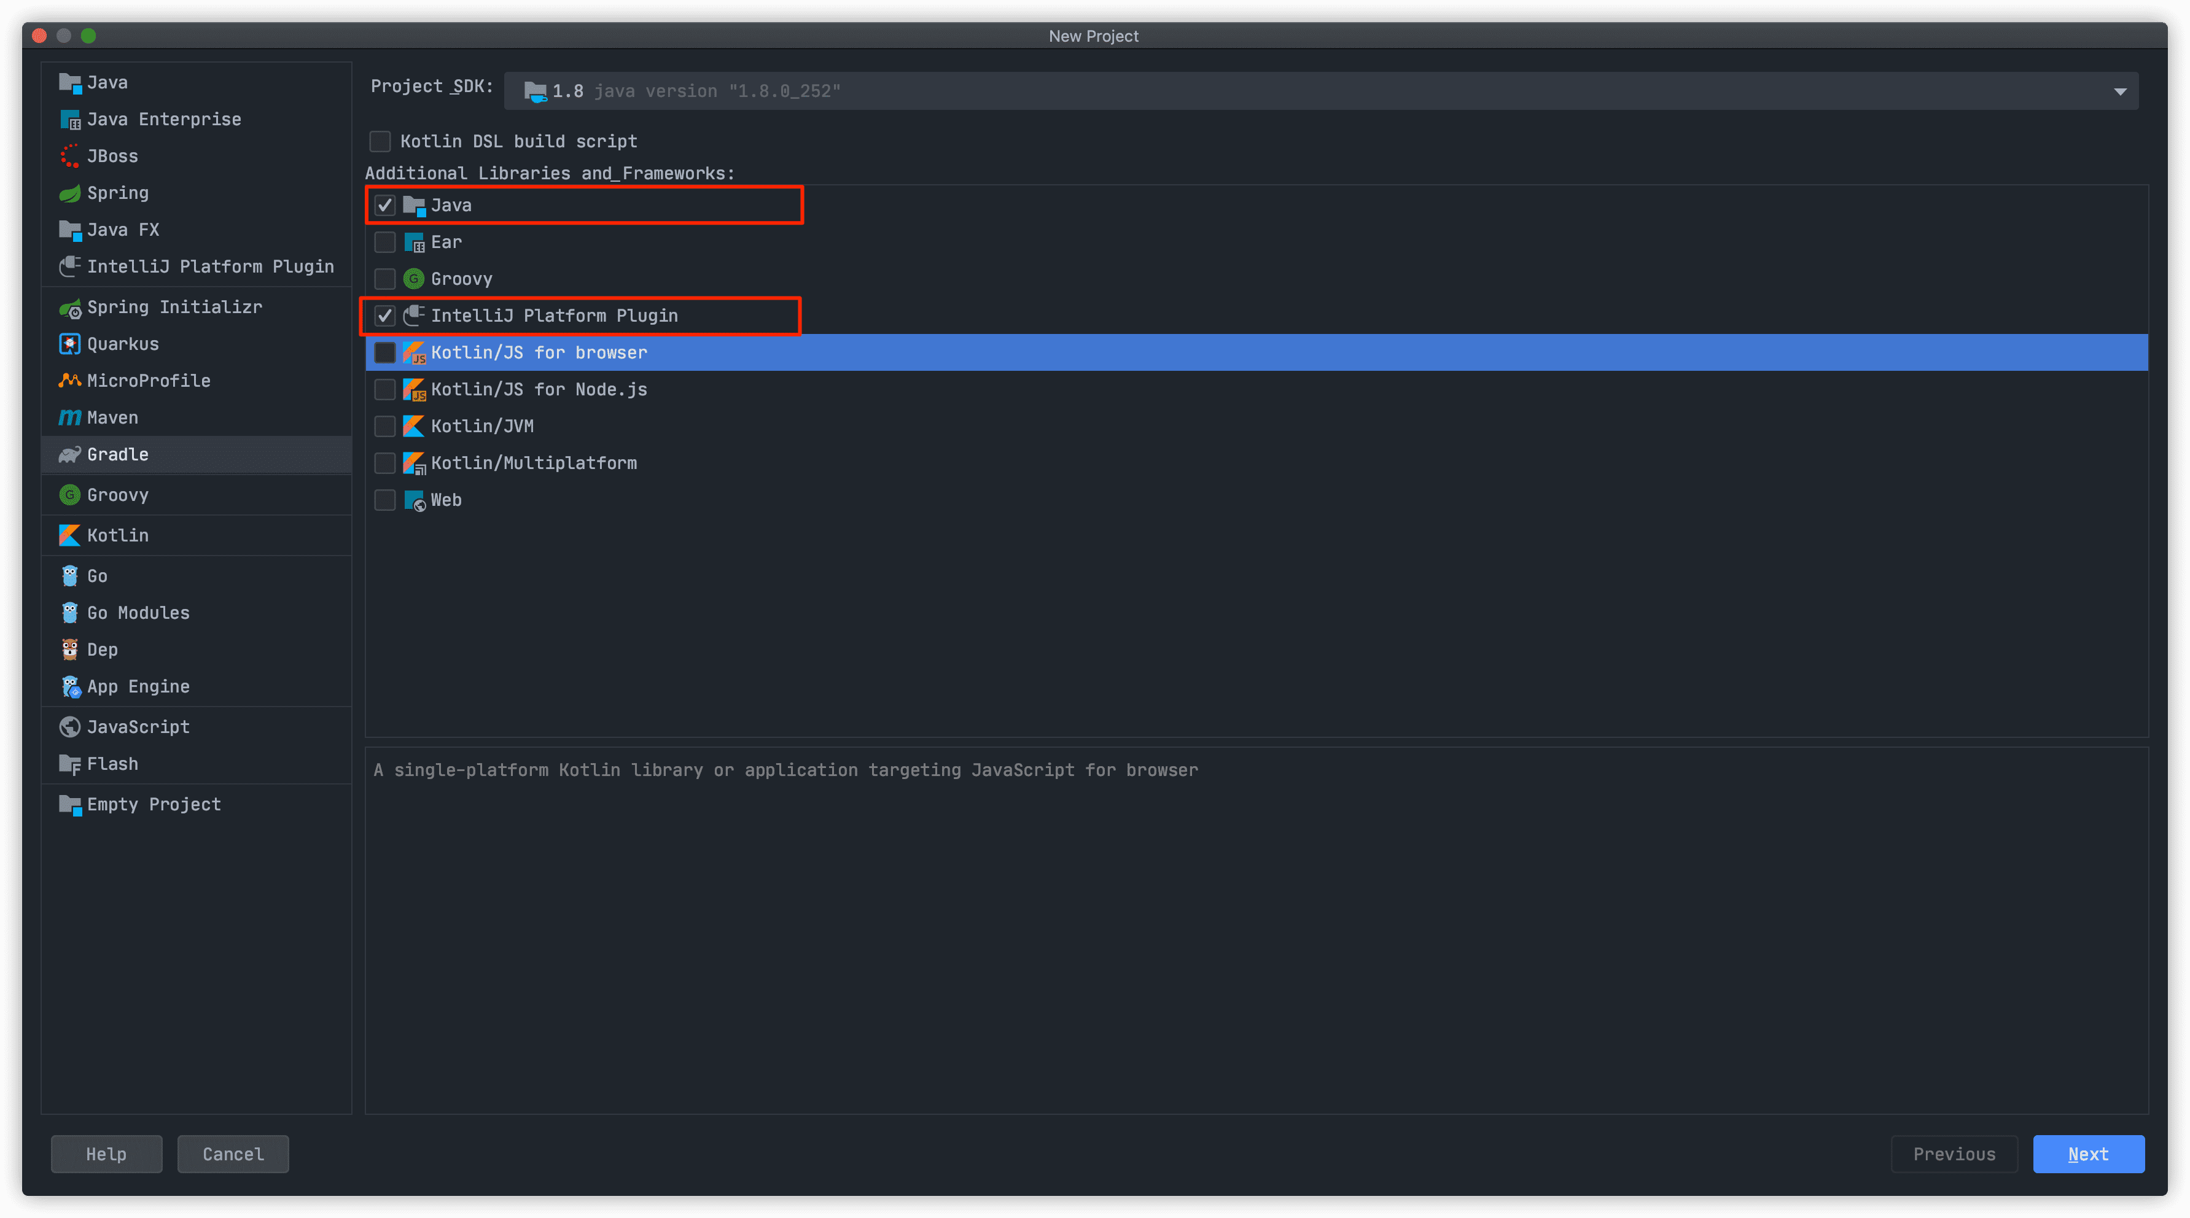
Task: Click the Next button
Action: pyautogui.click(x=2088, y=1154)
